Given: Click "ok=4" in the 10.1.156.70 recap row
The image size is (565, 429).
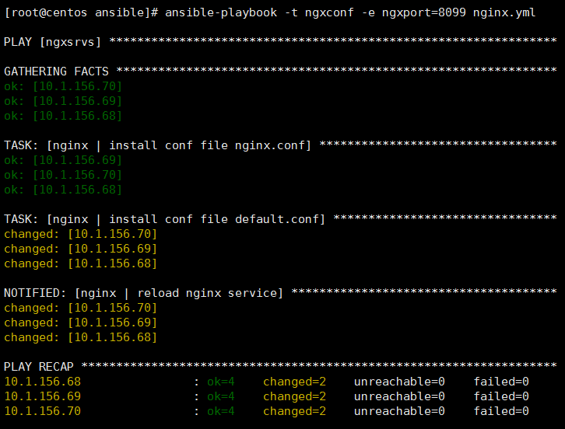Looking at the screenshot, I should point(221,411).
